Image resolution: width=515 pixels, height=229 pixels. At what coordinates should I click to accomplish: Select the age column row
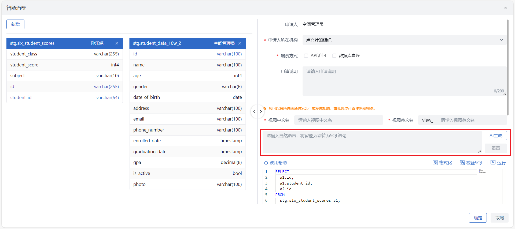pyautogui.click(x=187, y=76)
